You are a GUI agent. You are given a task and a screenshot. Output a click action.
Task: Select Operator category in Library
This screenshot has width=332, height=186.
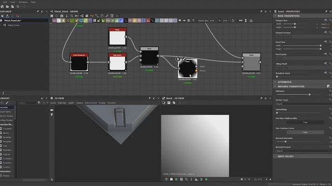point(7,150)
